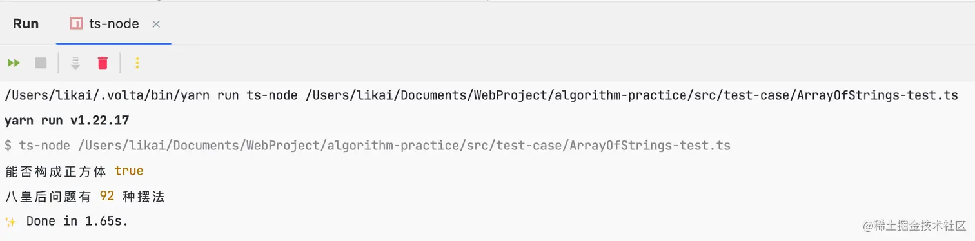Screen dimensions: 975x241
Task: Select the ts-node run tab
Action: [x=115, y=24]
